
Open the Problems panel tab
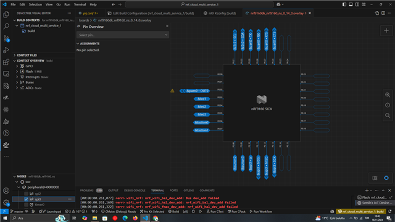(87, 191)
